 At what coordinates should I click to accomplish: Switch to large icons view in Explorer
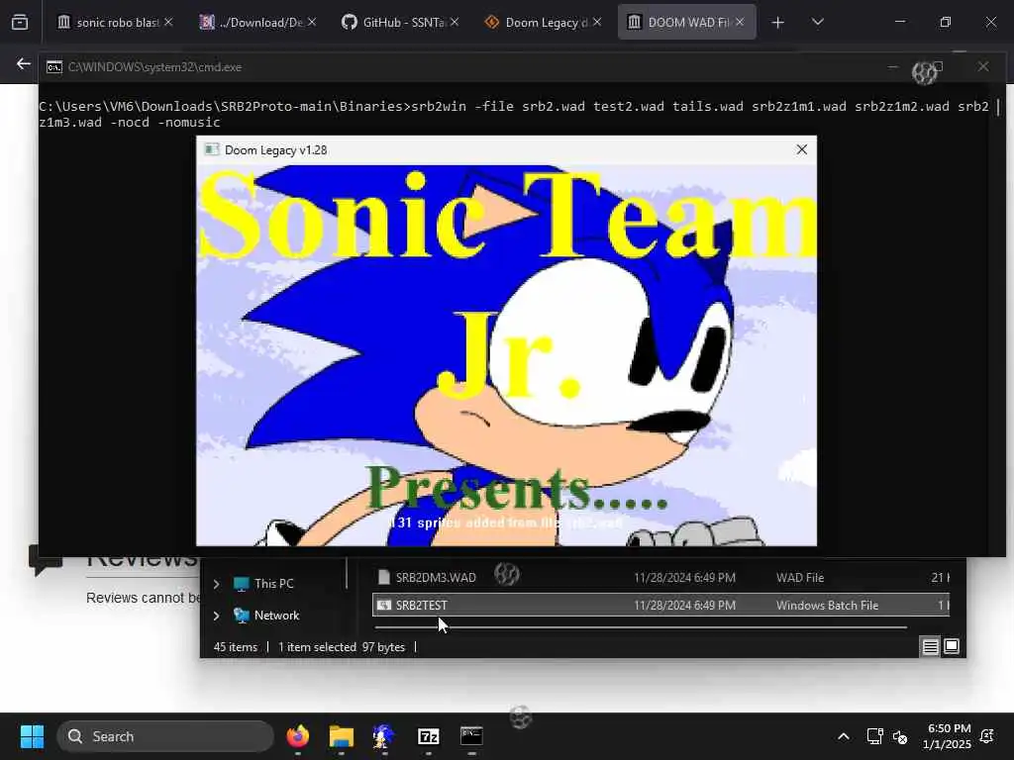coord(952,646)
